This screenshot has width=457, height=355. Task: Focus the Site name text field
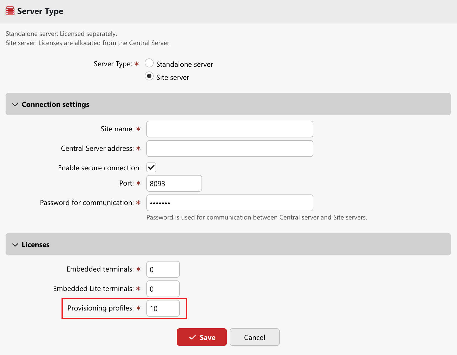pyautogui.click(x=230, y=129)
